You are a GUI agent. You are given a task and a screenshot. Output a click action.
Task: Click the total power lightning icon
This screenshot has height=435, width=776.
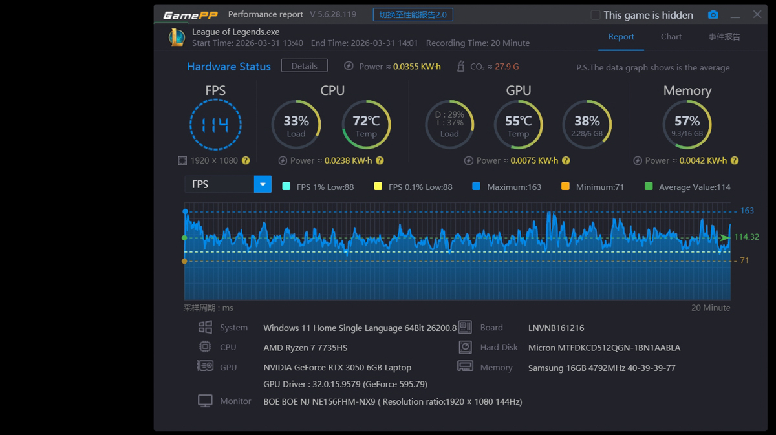(349, 66)
